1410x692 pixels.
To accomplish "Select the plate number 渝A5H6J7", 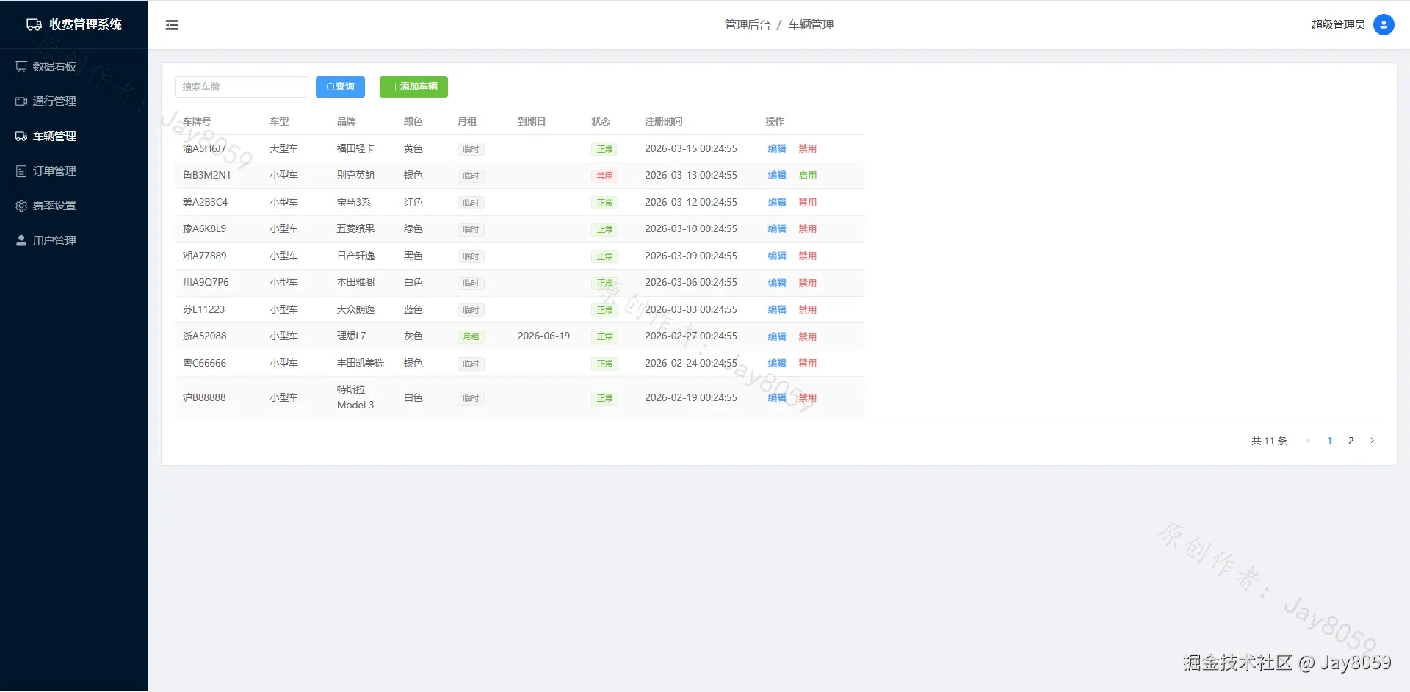I will 205,148.
